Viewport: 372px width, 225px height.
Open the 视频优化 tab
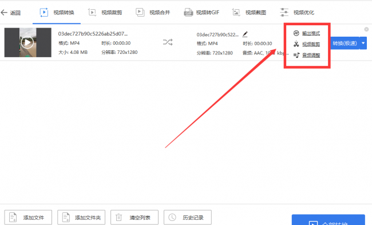coord(297,13)
